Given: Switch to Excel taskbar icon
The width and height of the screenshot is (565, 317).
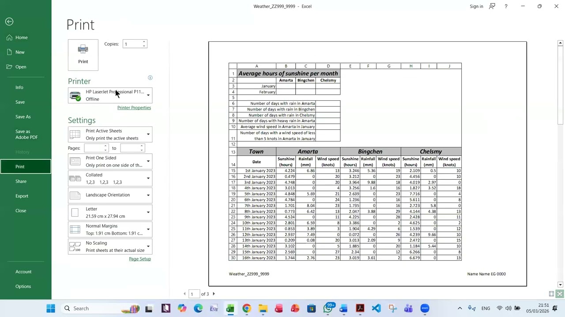Looking at the screenshot, I should pyautogui.click(x=230, y=309).
